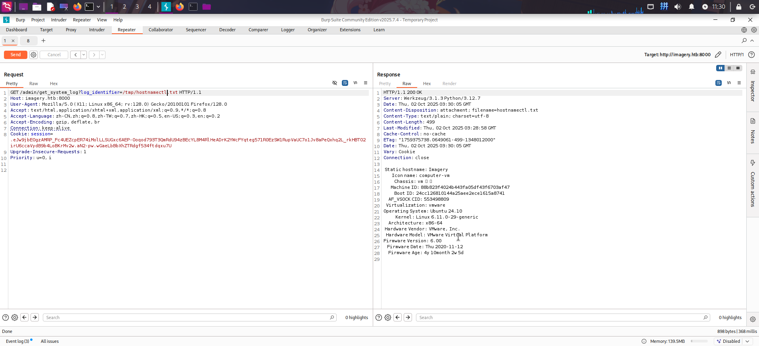759x346 pixels.
Task: Toggle response newline \n display
Action: point(729,83)
